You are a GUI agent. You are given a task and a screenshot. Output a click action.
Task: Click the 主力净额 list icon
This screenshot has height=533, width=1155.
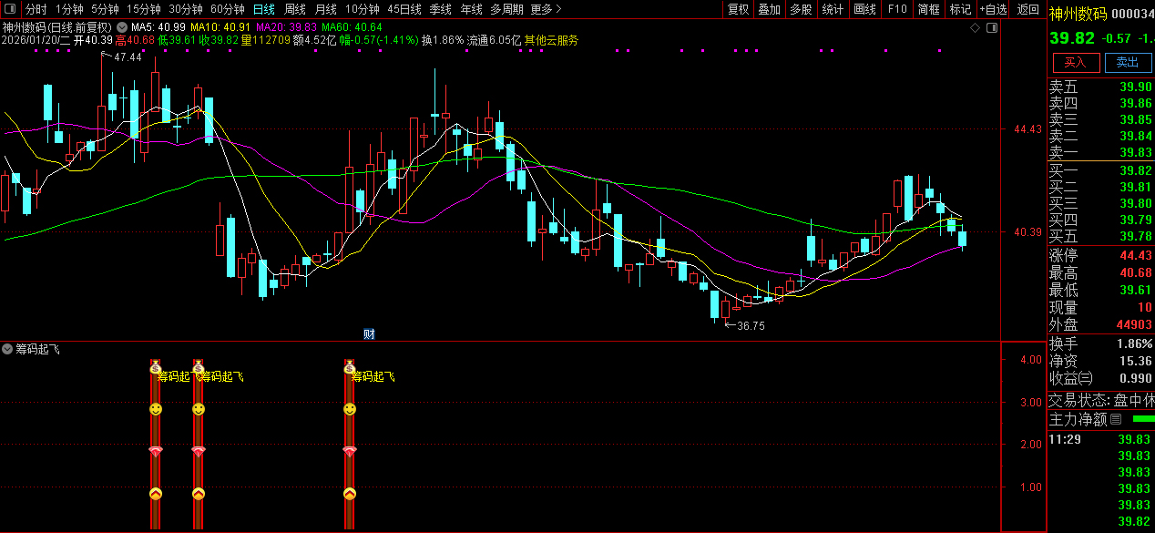(x=1116, y=419)
